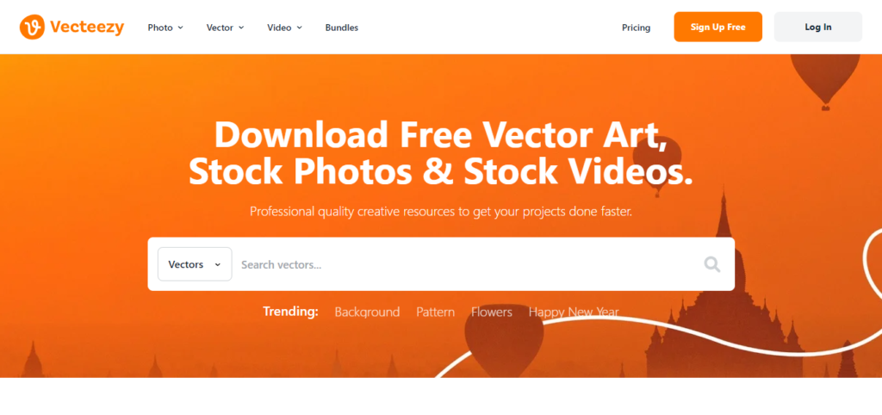Click the magnifying glass search icon
The width and height of the screenshot is (882, 415).
pos(712,264)
